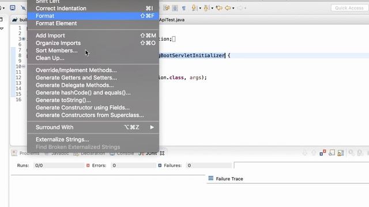Select Generate Constructors from Superclass
The width and height of the screenshot is (369, 207).
click(x=93, y=115)
